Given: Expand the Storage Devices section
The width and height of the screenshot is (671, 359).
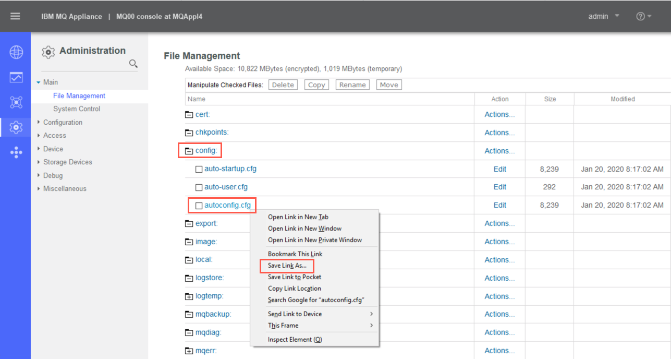Looking at the screenshot, I should [39, 162].
